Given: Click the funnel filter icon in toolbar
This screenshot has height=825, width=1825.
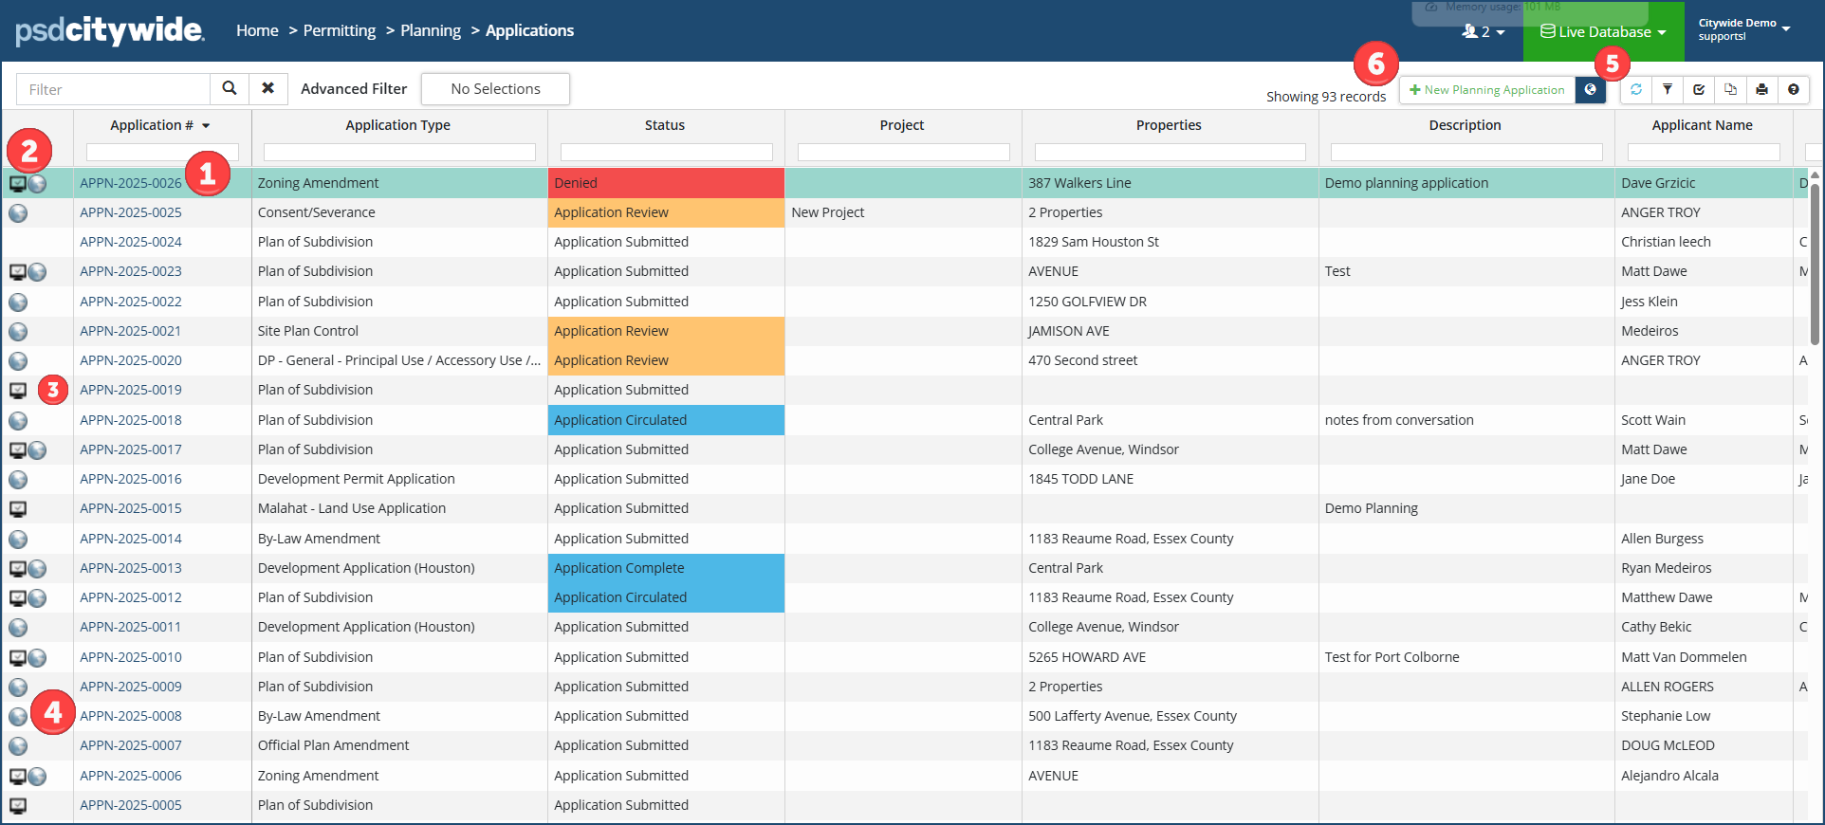Looking at the screenshot, I should [1668, 89].
